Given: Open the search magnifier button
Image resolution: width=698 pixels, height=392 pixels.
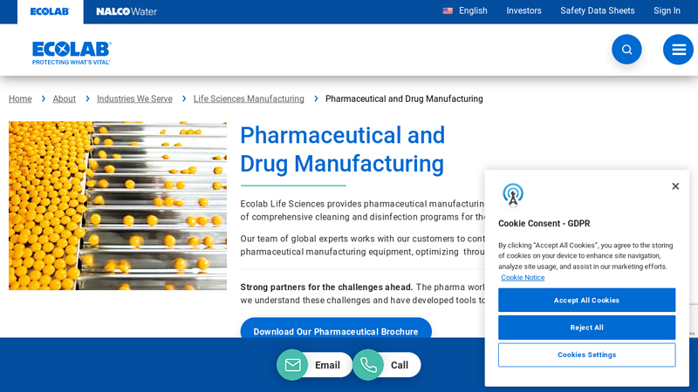Looking at the screenshot, I should 626,50.
